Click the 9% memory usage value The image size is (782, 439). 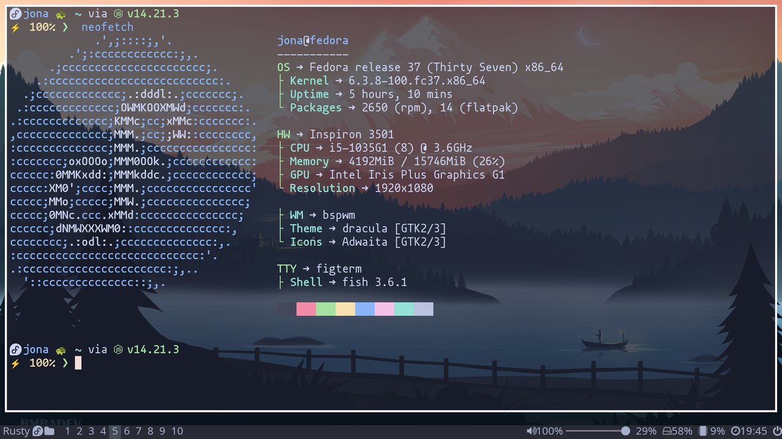point(717,431)
